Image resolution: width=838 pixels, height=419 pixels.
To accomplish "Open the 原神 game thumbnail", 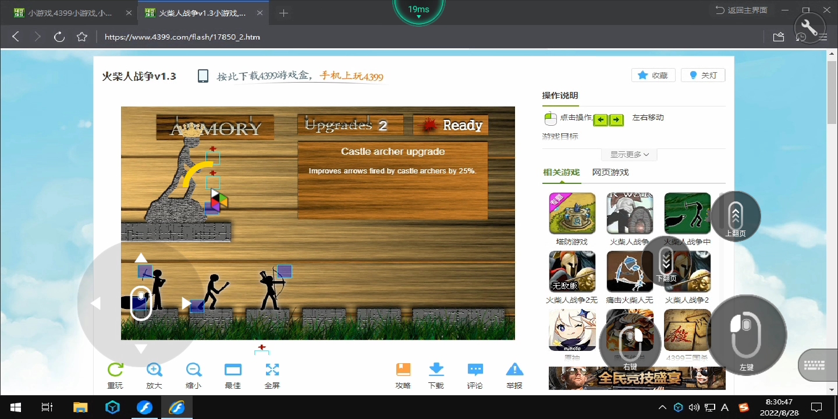I will coord(572,329).
